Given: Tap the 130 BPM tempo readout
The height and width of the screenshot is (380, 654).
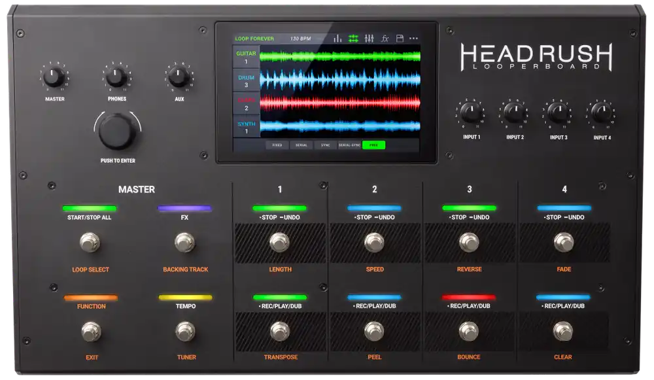Looking at the screenshot, I should click(x=300, y=39).
